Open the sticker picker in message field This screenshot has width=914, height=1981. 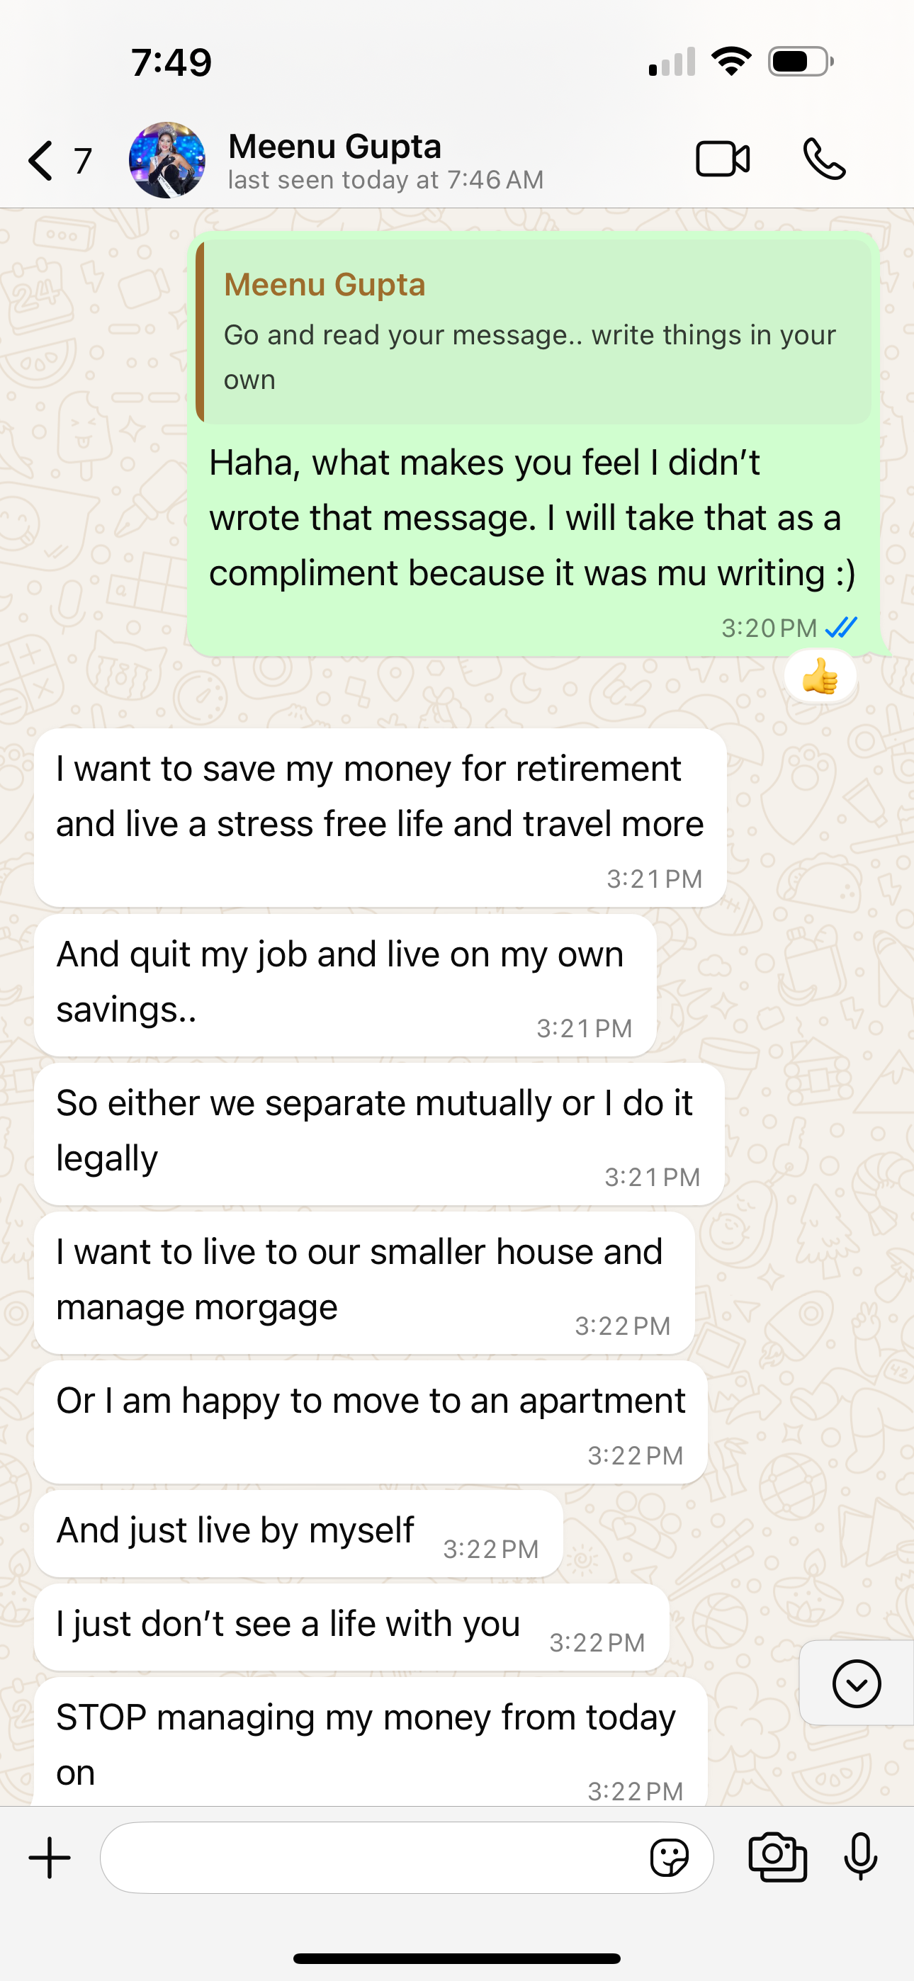(x=670, y=1858)
